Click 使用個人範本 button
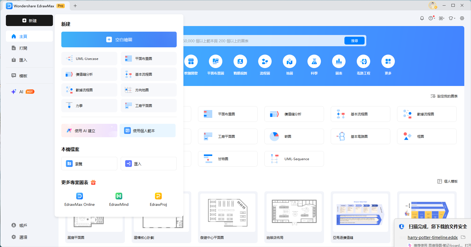This screenshot has width=471, height=247. tap(148, 131)
